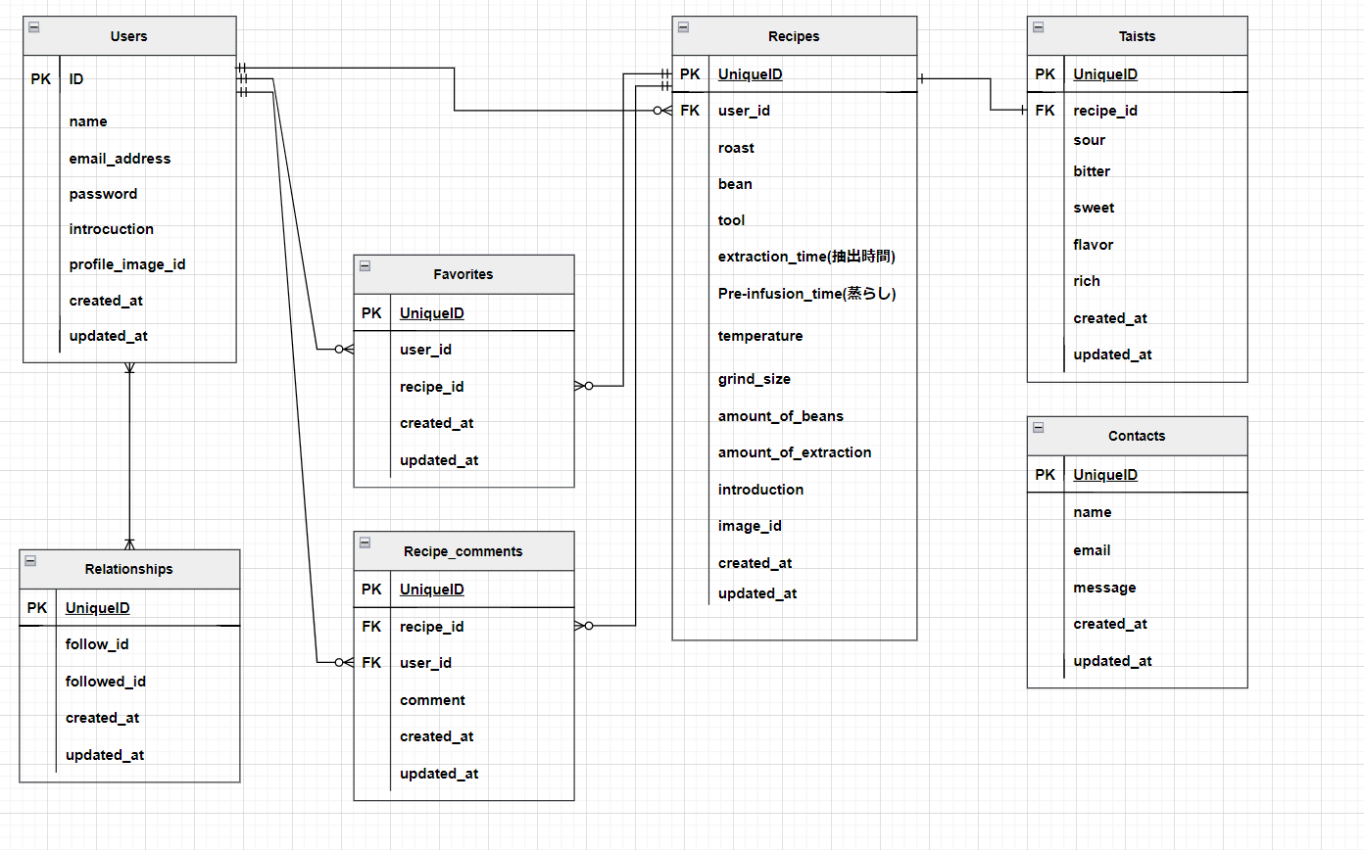Image resolution: width=1364 pixels, height=850 pixels.
Task: Select the follow_id field in Relationships
Action: tap(97, 643)
